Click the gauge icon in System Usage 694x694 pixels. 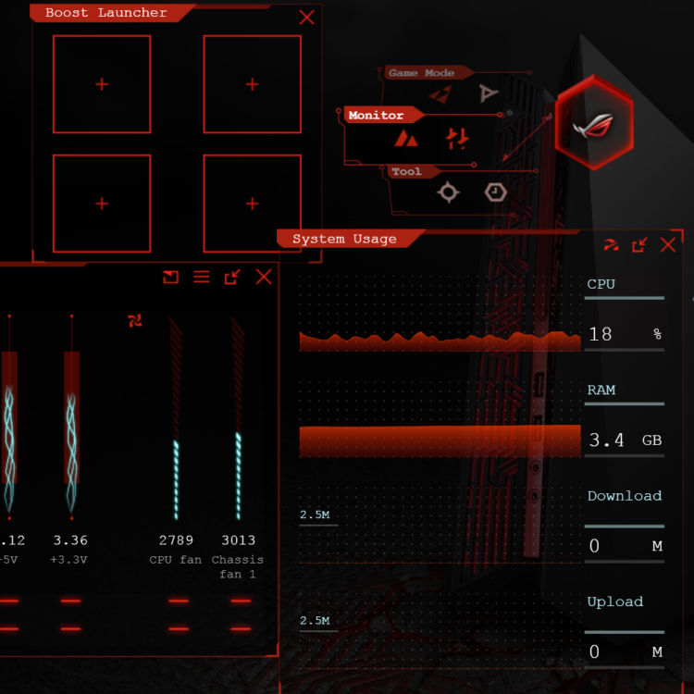[x=611, y=245]
